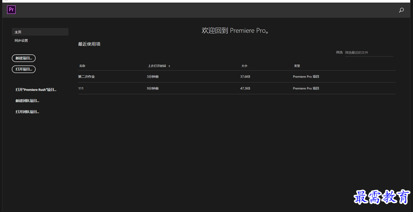Select the type cell in 111 row
Viewport: 413px width, 212px height.
[306, 89]
